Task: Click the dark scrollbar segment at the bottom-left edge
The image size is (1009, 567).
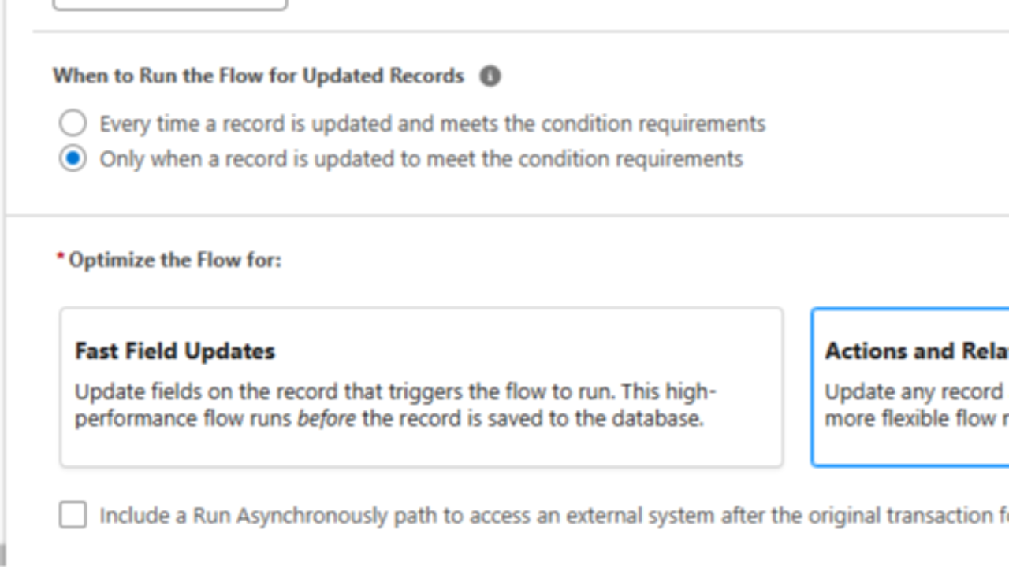Action: [x=2, y=554]
